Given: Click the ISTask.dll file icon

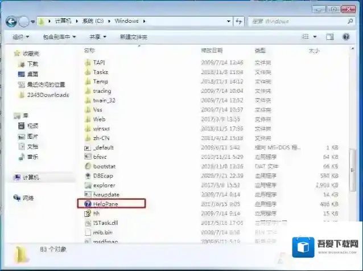Looking at the screenshot, I should [x=88, y=223].
